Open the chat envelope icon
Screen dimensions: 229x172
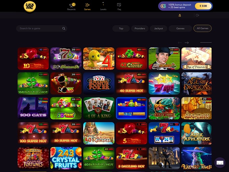coord(220,163)
